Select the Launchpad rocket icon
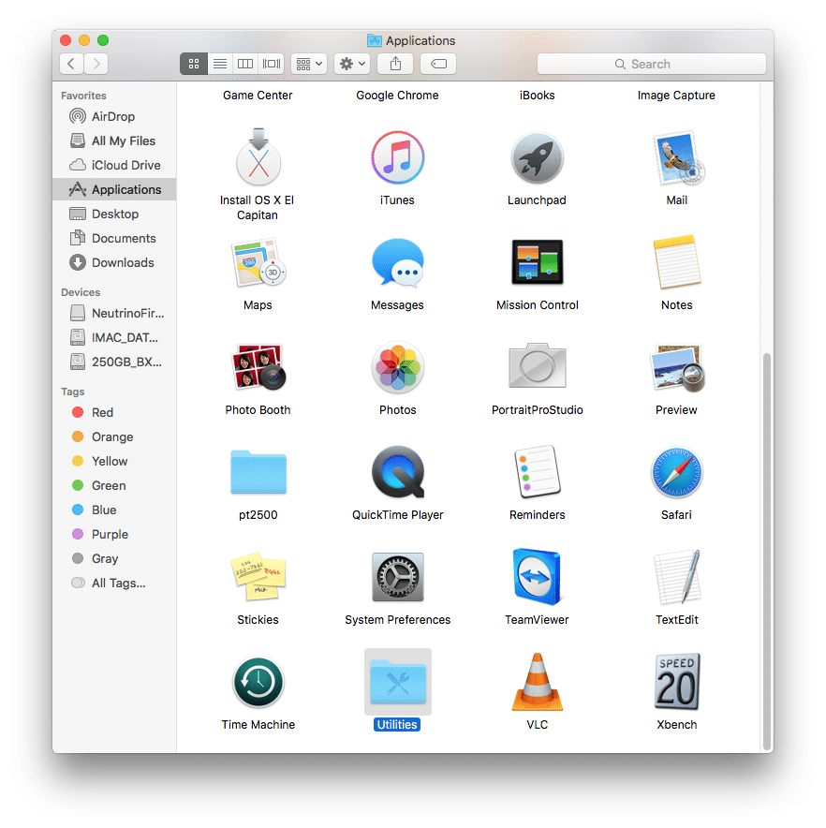 [x=537, y=158]
